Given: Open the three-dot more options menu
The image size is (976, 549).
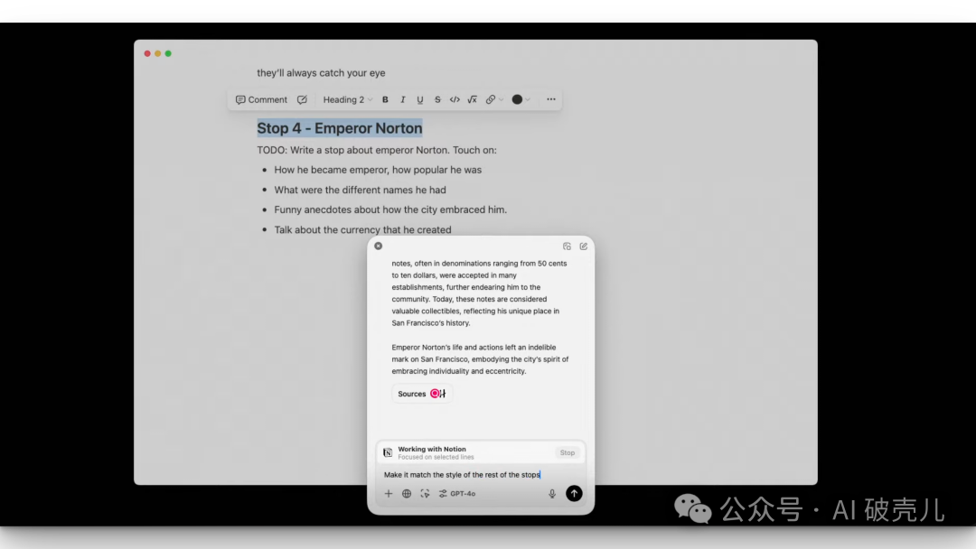Looking at the screenshot, I should [551, 99].
